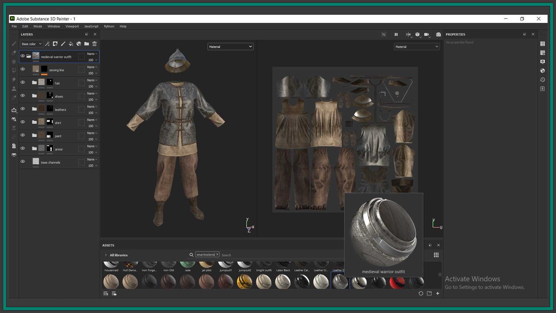Open the 3D viewport Material mode dropdown
The image size is (556, 313).
231,47
